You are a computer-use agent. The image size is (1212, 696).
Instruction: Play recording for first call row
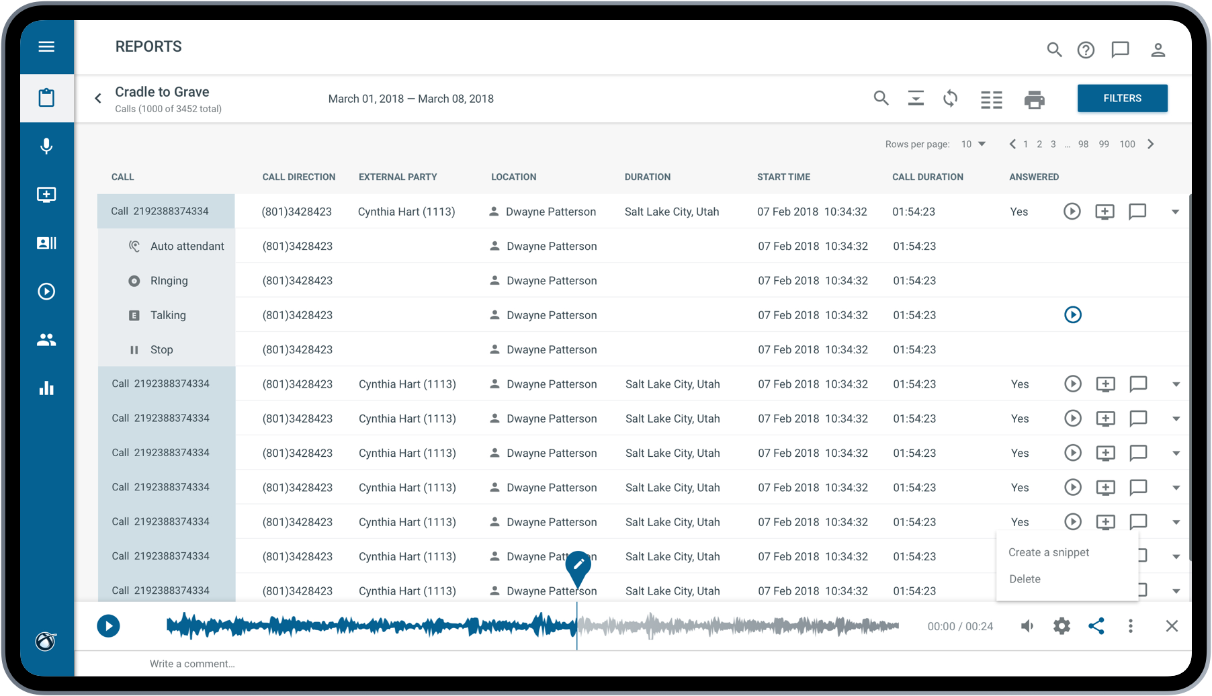click(x=1072, y=212)
